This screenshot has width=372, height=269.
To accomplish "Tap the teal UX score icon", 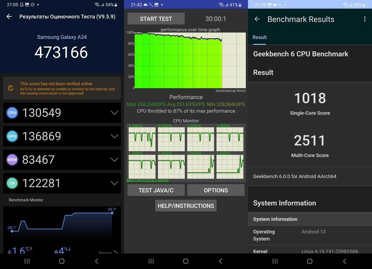I will (x=12, y=183).
